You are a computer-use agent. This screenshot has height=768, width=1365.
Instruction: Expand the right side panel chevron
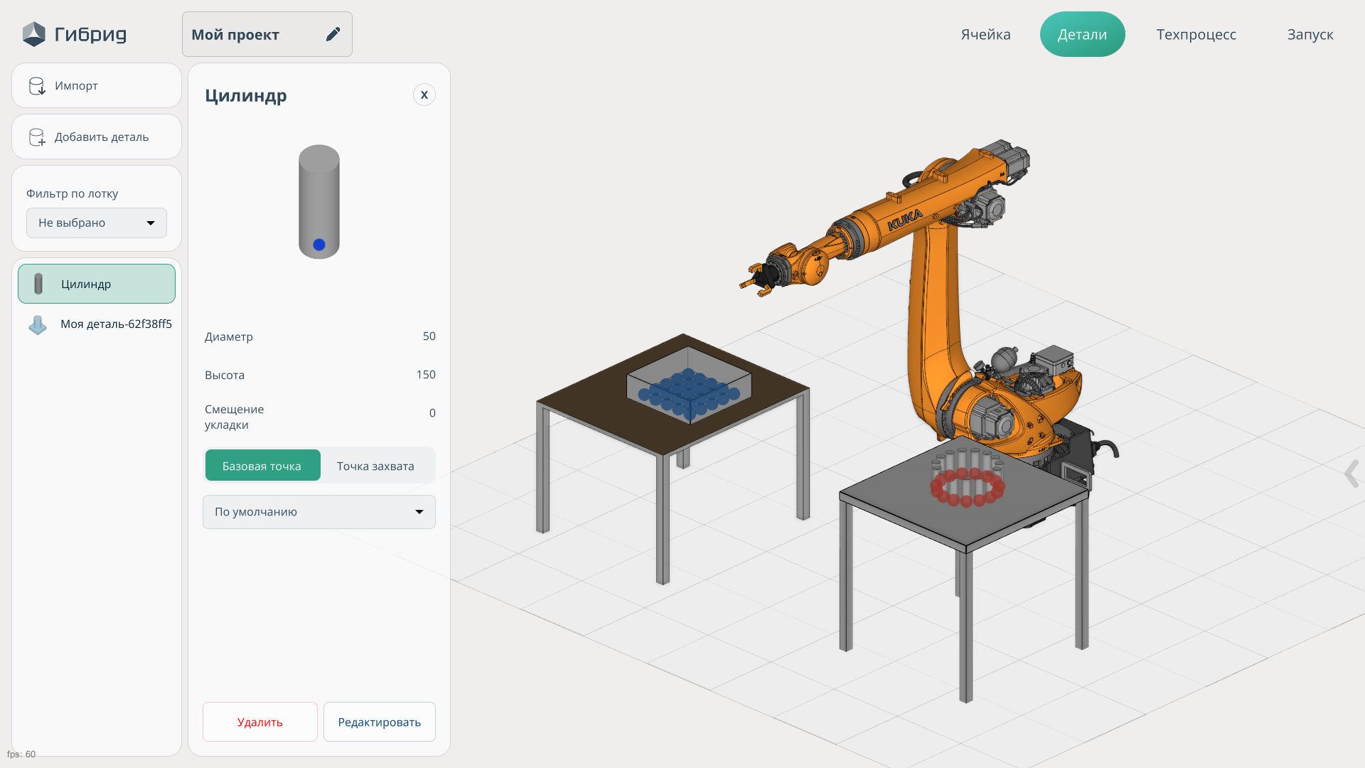[x=1351, y=473]
